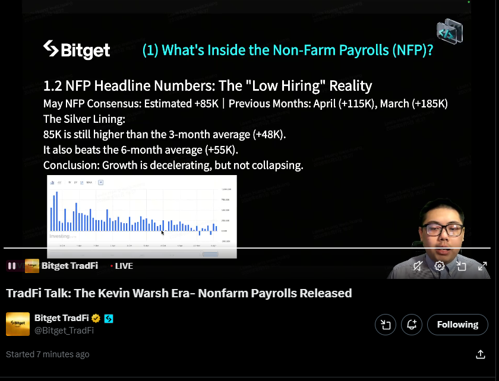Click Bitget TradFi name in player bar
Viewport: 499px width, 381px height.
(x=70, y=266)
